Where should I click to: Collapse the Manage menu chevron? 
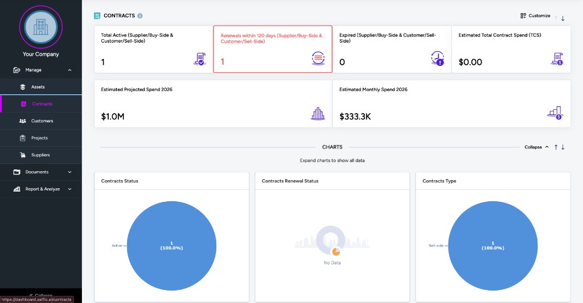69,70
